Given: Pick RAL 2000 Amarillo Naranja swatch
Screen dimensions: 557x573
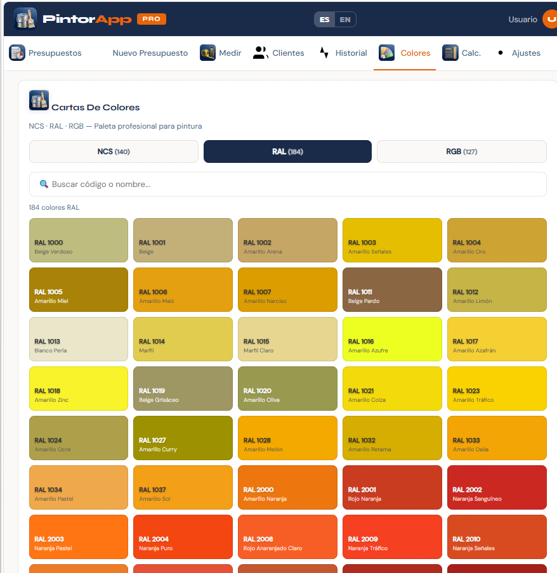Looking at the screenshot, I should click(287, 487).
